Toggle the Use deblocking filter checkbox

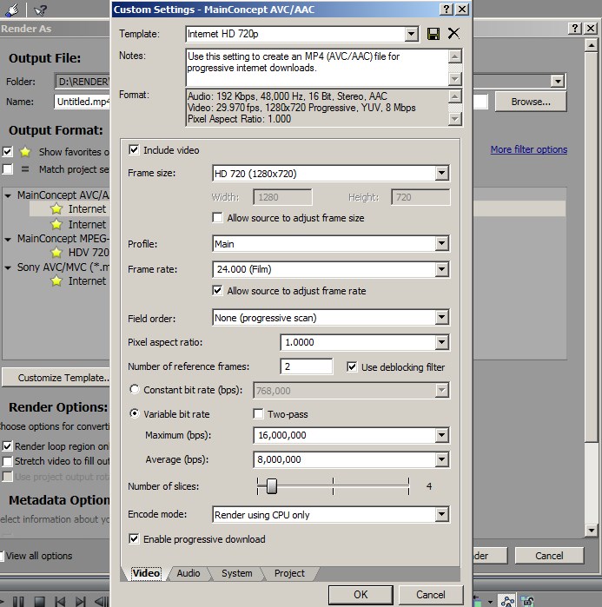tap(352, 366)
